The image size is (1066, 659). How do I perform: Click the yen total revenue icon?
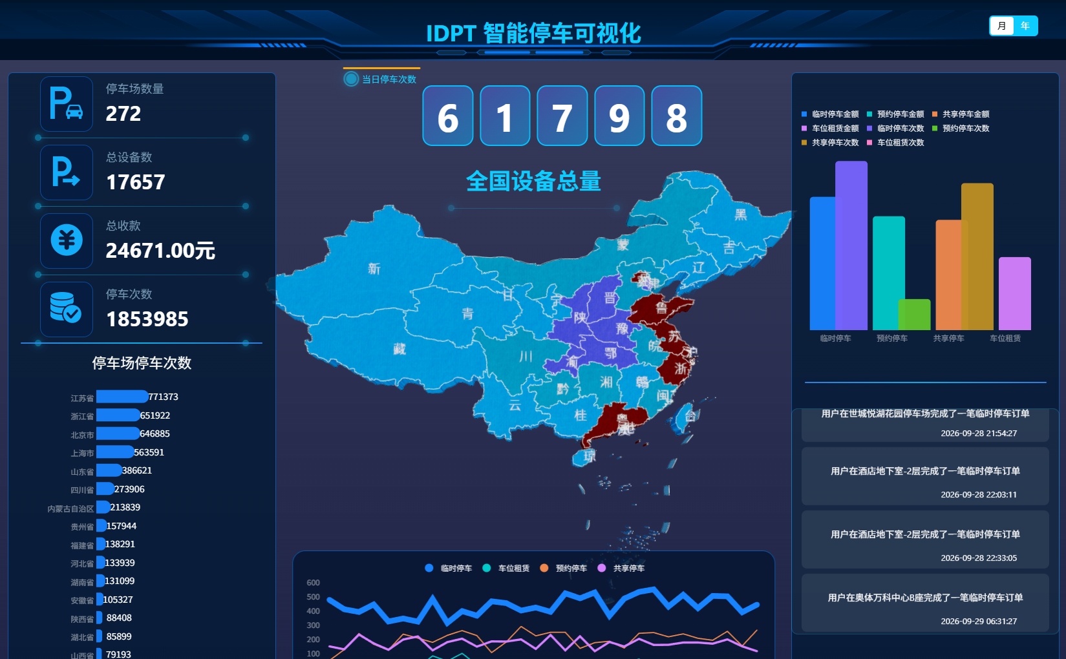[67, 241]
